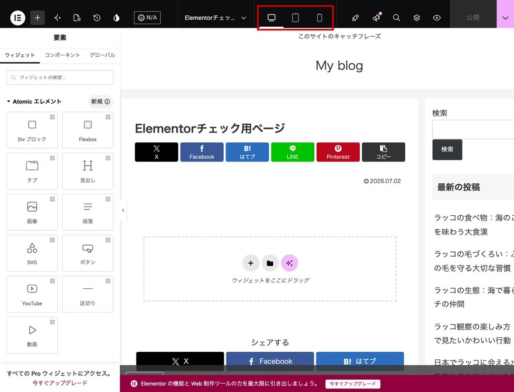Select the ウィジェット tab

click(20, 55)
